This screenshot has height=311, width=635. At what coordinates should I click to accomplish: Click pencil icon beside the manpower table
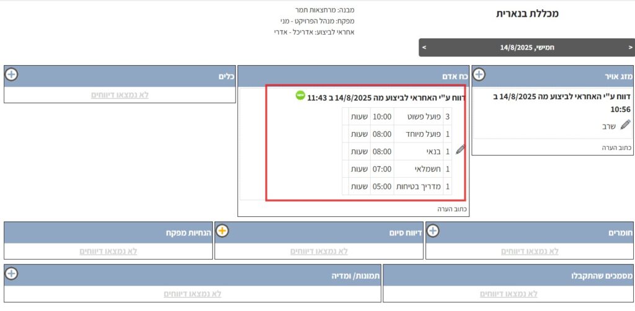coord(460,149)
